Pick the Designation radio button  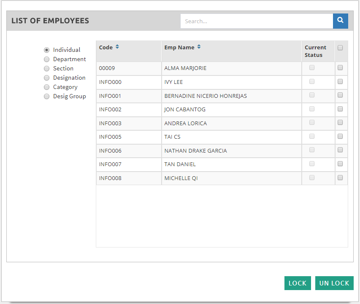47,78
